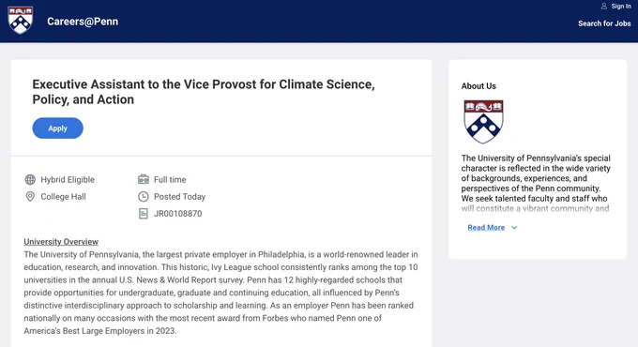Apply for the Executive Assistant position
The width and height of the screenshot is (638, 347).
tap(58, 128)
